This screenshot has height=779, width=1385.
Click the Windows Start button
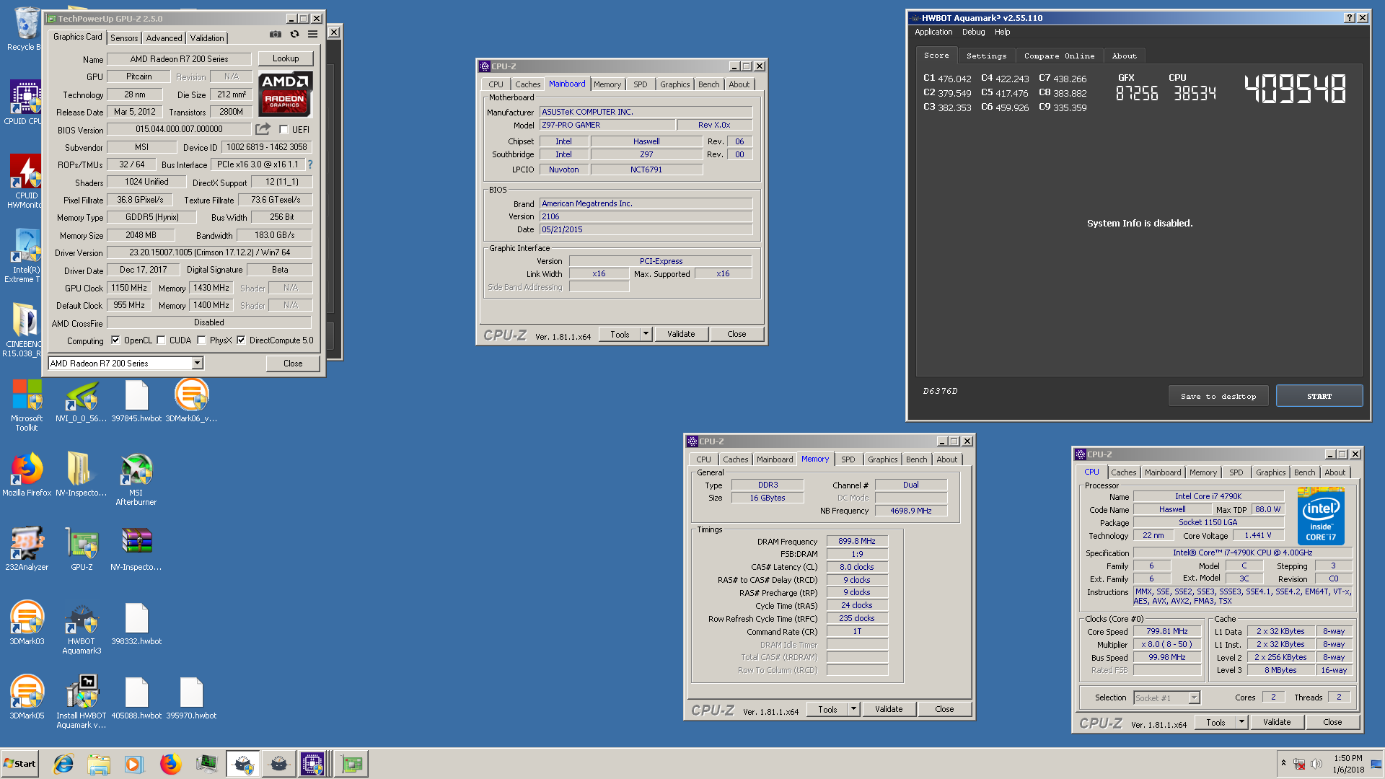pos(20,764)
